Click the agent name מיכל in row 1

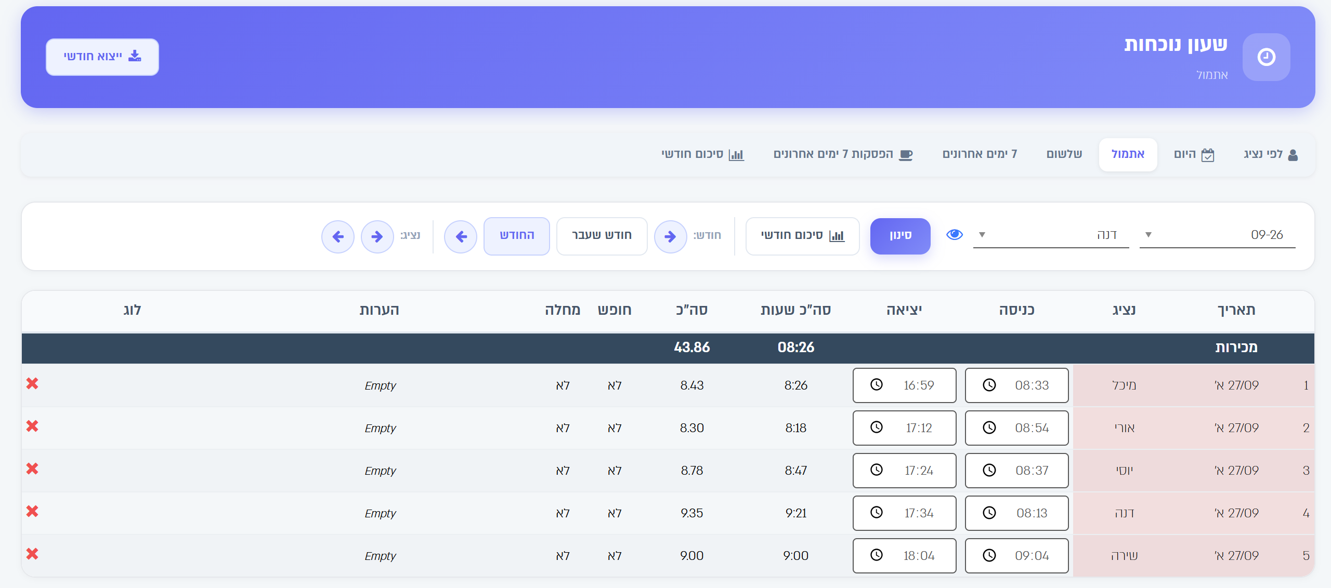click(1124, 385)
